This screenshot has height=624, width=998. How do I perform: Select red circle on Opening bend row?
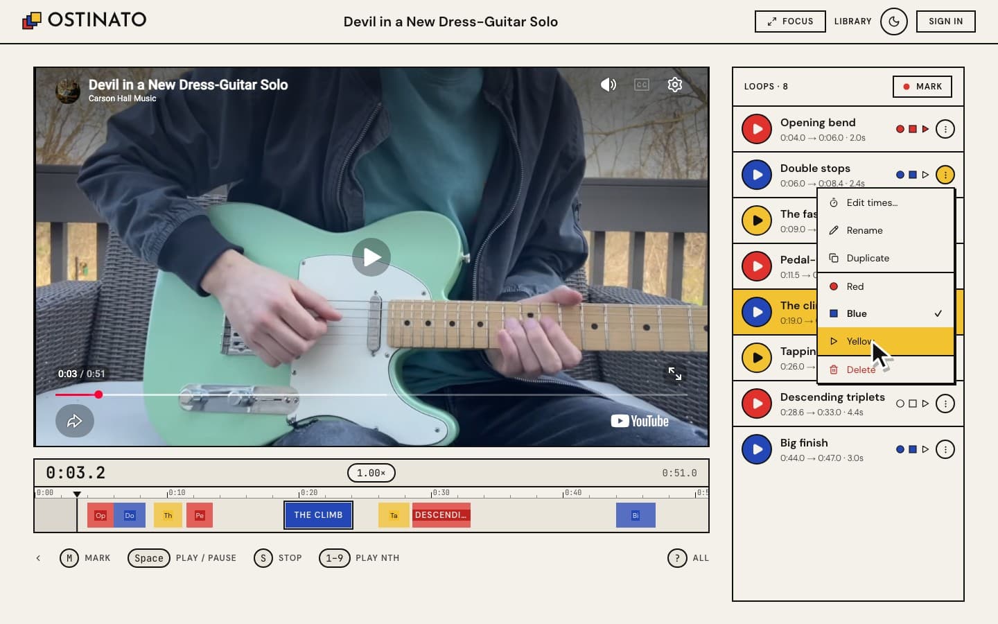(x=900, y=129)
